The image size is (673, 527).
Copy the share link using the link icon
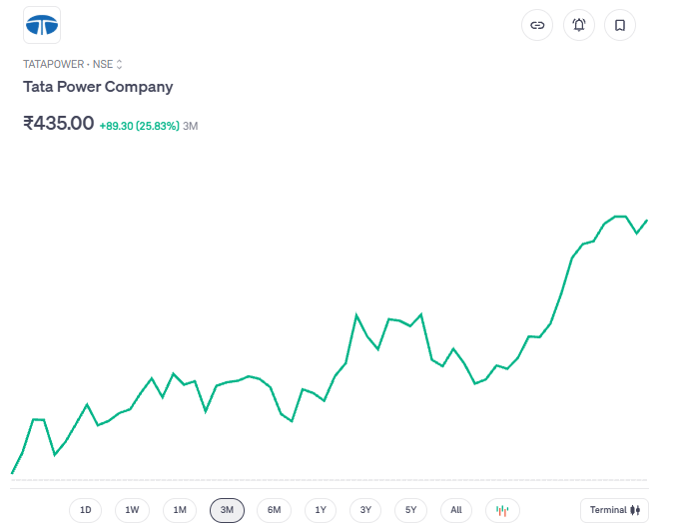[537, 25]
